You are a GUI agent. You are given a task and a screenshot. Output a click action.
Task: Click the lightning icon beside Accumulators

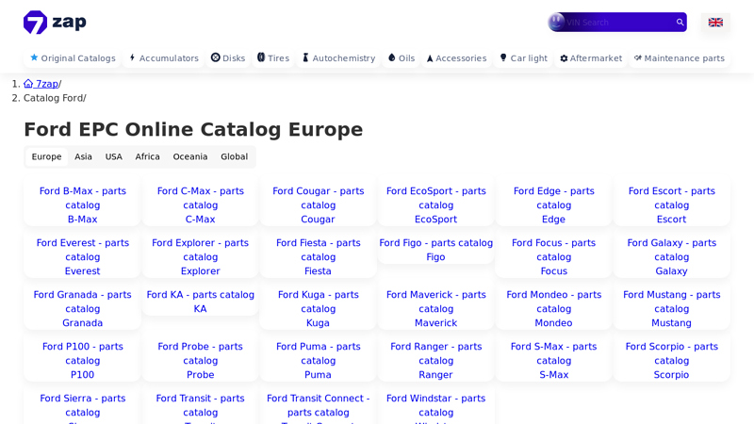pyautogui.click(x=132, y=57)
